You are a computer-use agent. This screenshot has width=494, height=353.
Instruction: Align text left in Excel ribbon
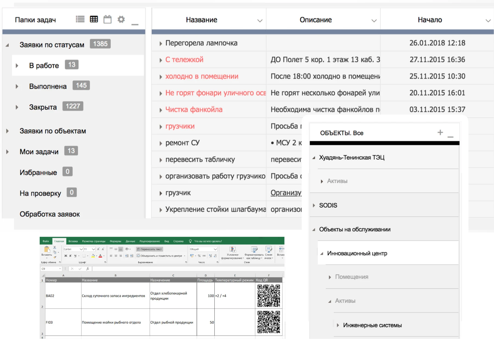point(111,256)
